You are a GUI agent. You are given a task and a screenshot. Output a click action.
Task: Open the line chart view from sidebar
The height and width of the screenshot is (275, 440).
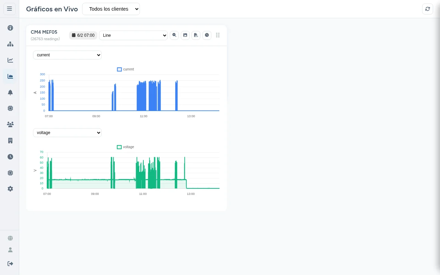[x=10, y=60]
